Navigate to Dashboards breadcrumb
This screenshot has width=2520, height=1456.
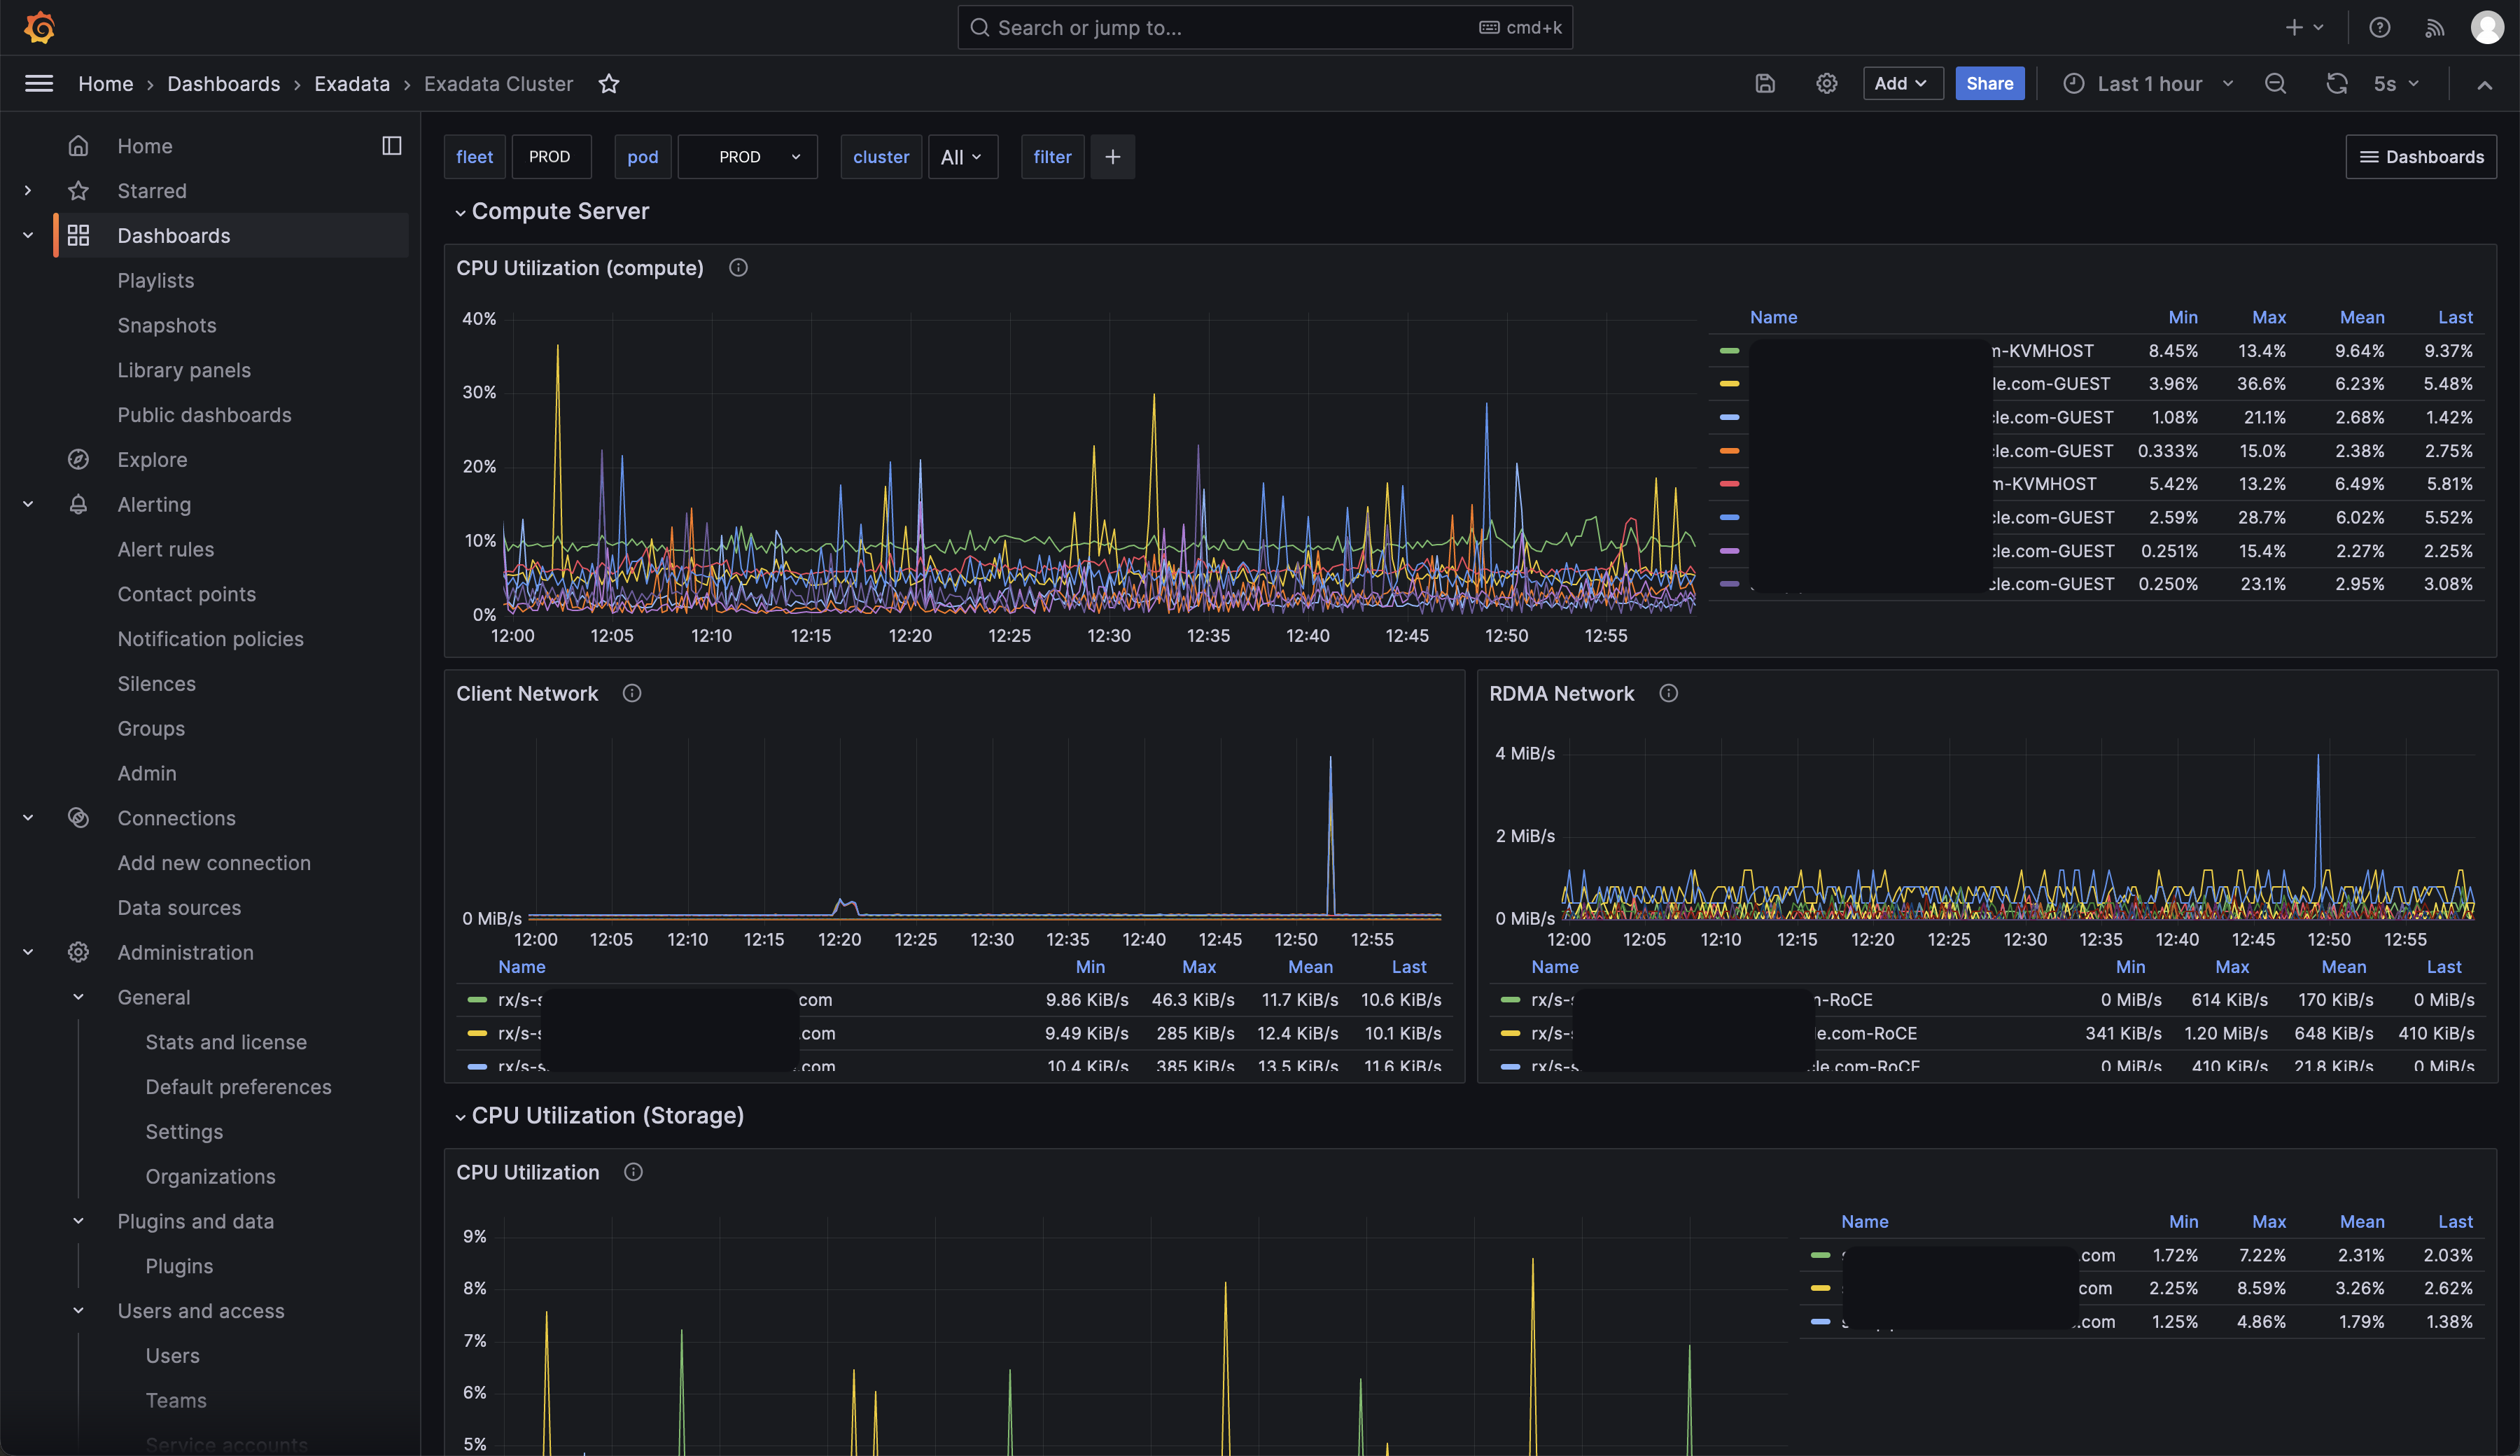224,84
